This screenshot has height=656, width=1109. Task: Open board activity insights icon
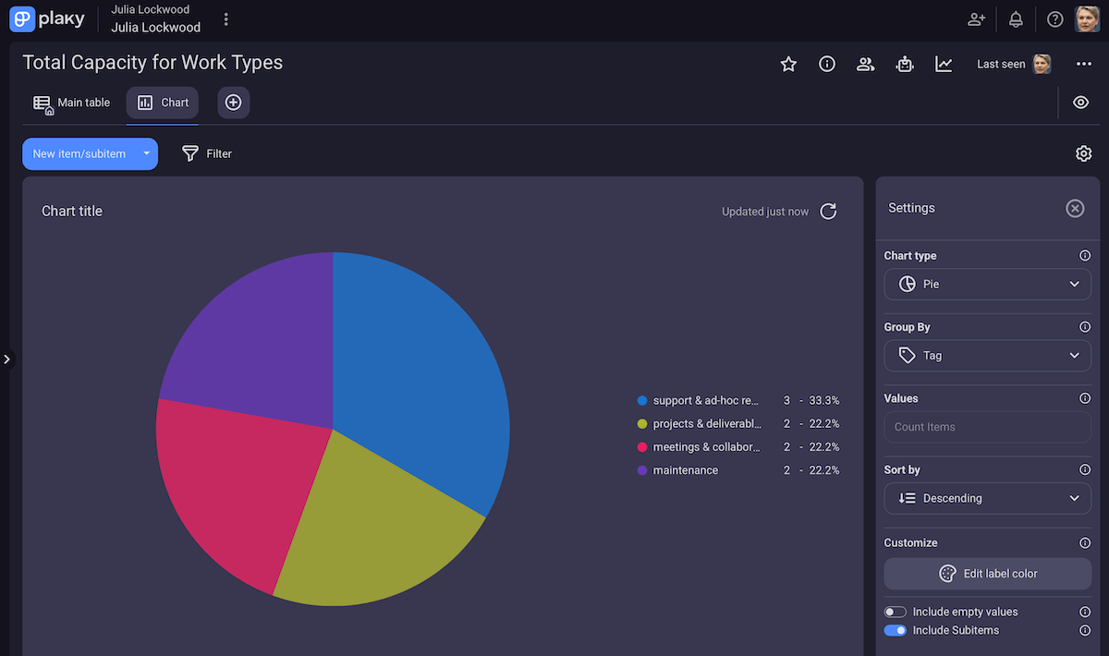944,64
